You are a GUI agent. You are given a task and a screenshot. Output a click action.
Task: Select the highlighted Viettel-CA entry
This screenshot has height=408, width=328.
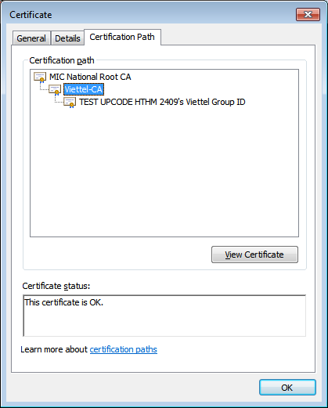(84, 89)
